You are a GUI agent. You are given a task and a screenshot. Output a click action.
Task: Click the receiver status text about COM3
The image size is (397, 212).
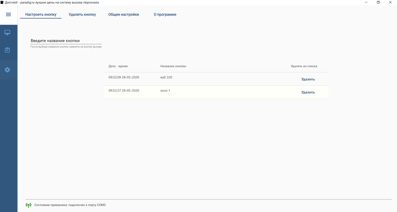click(70, 205)
